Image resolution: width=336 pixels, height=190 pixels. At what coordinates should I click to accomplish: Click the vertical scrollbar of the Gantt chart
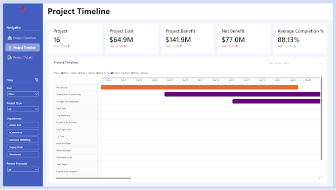321,119
